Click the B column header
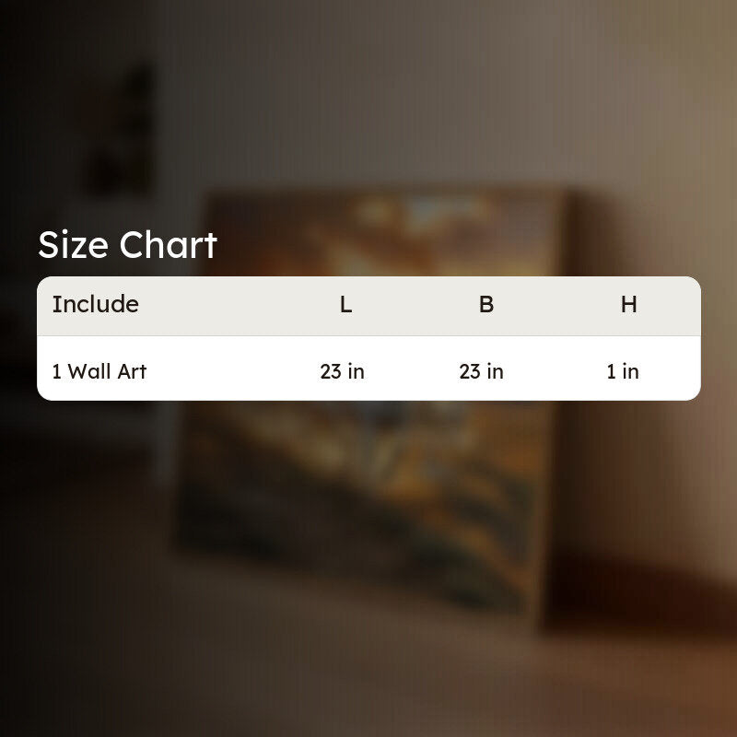Viewport: 737px width, 737px height. click(x=486, y=305)
